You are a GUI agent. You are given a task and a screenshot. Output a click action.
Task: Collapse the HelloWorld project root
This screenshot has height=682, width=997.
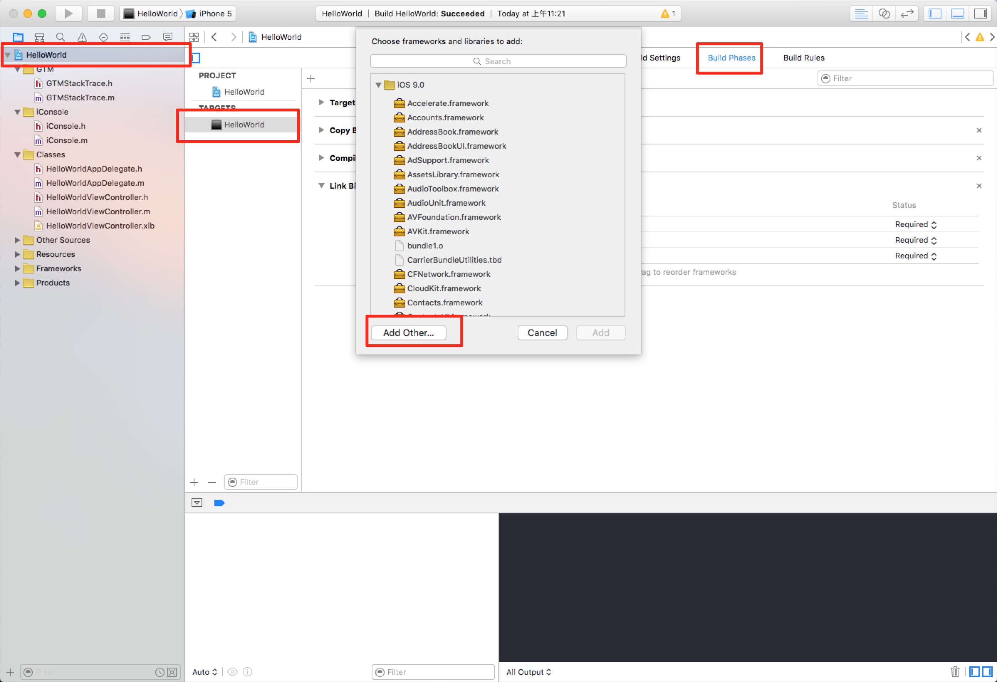click(x=8, y=55)
